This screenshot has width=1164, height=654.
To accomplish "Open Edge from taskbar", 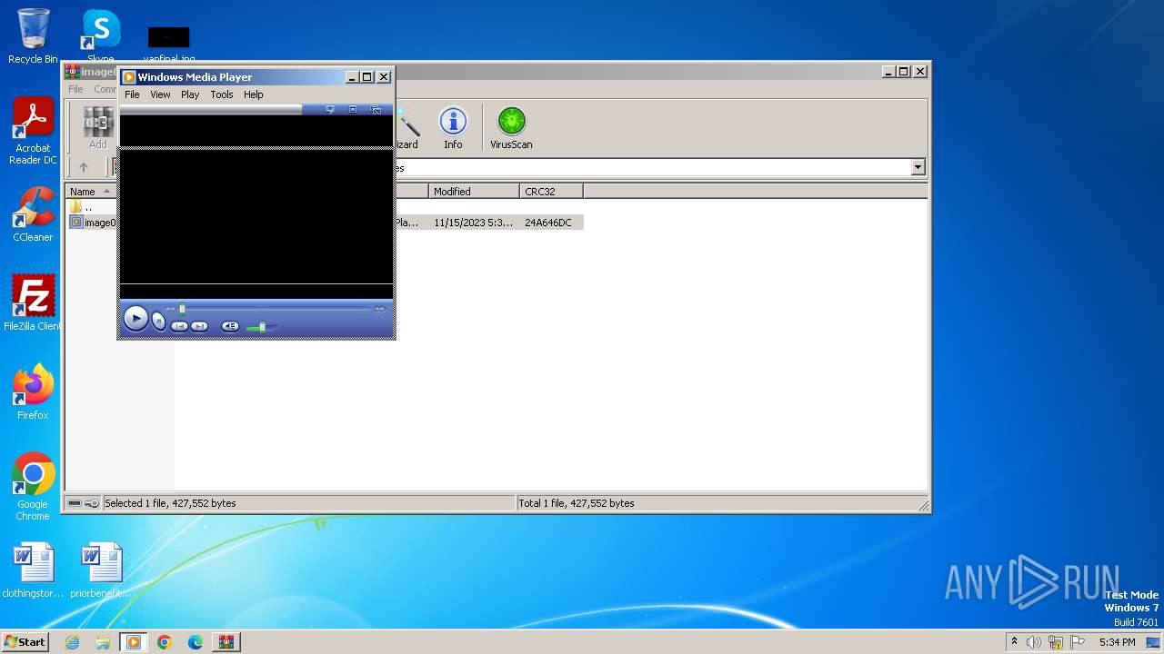I will pos(196,642).
